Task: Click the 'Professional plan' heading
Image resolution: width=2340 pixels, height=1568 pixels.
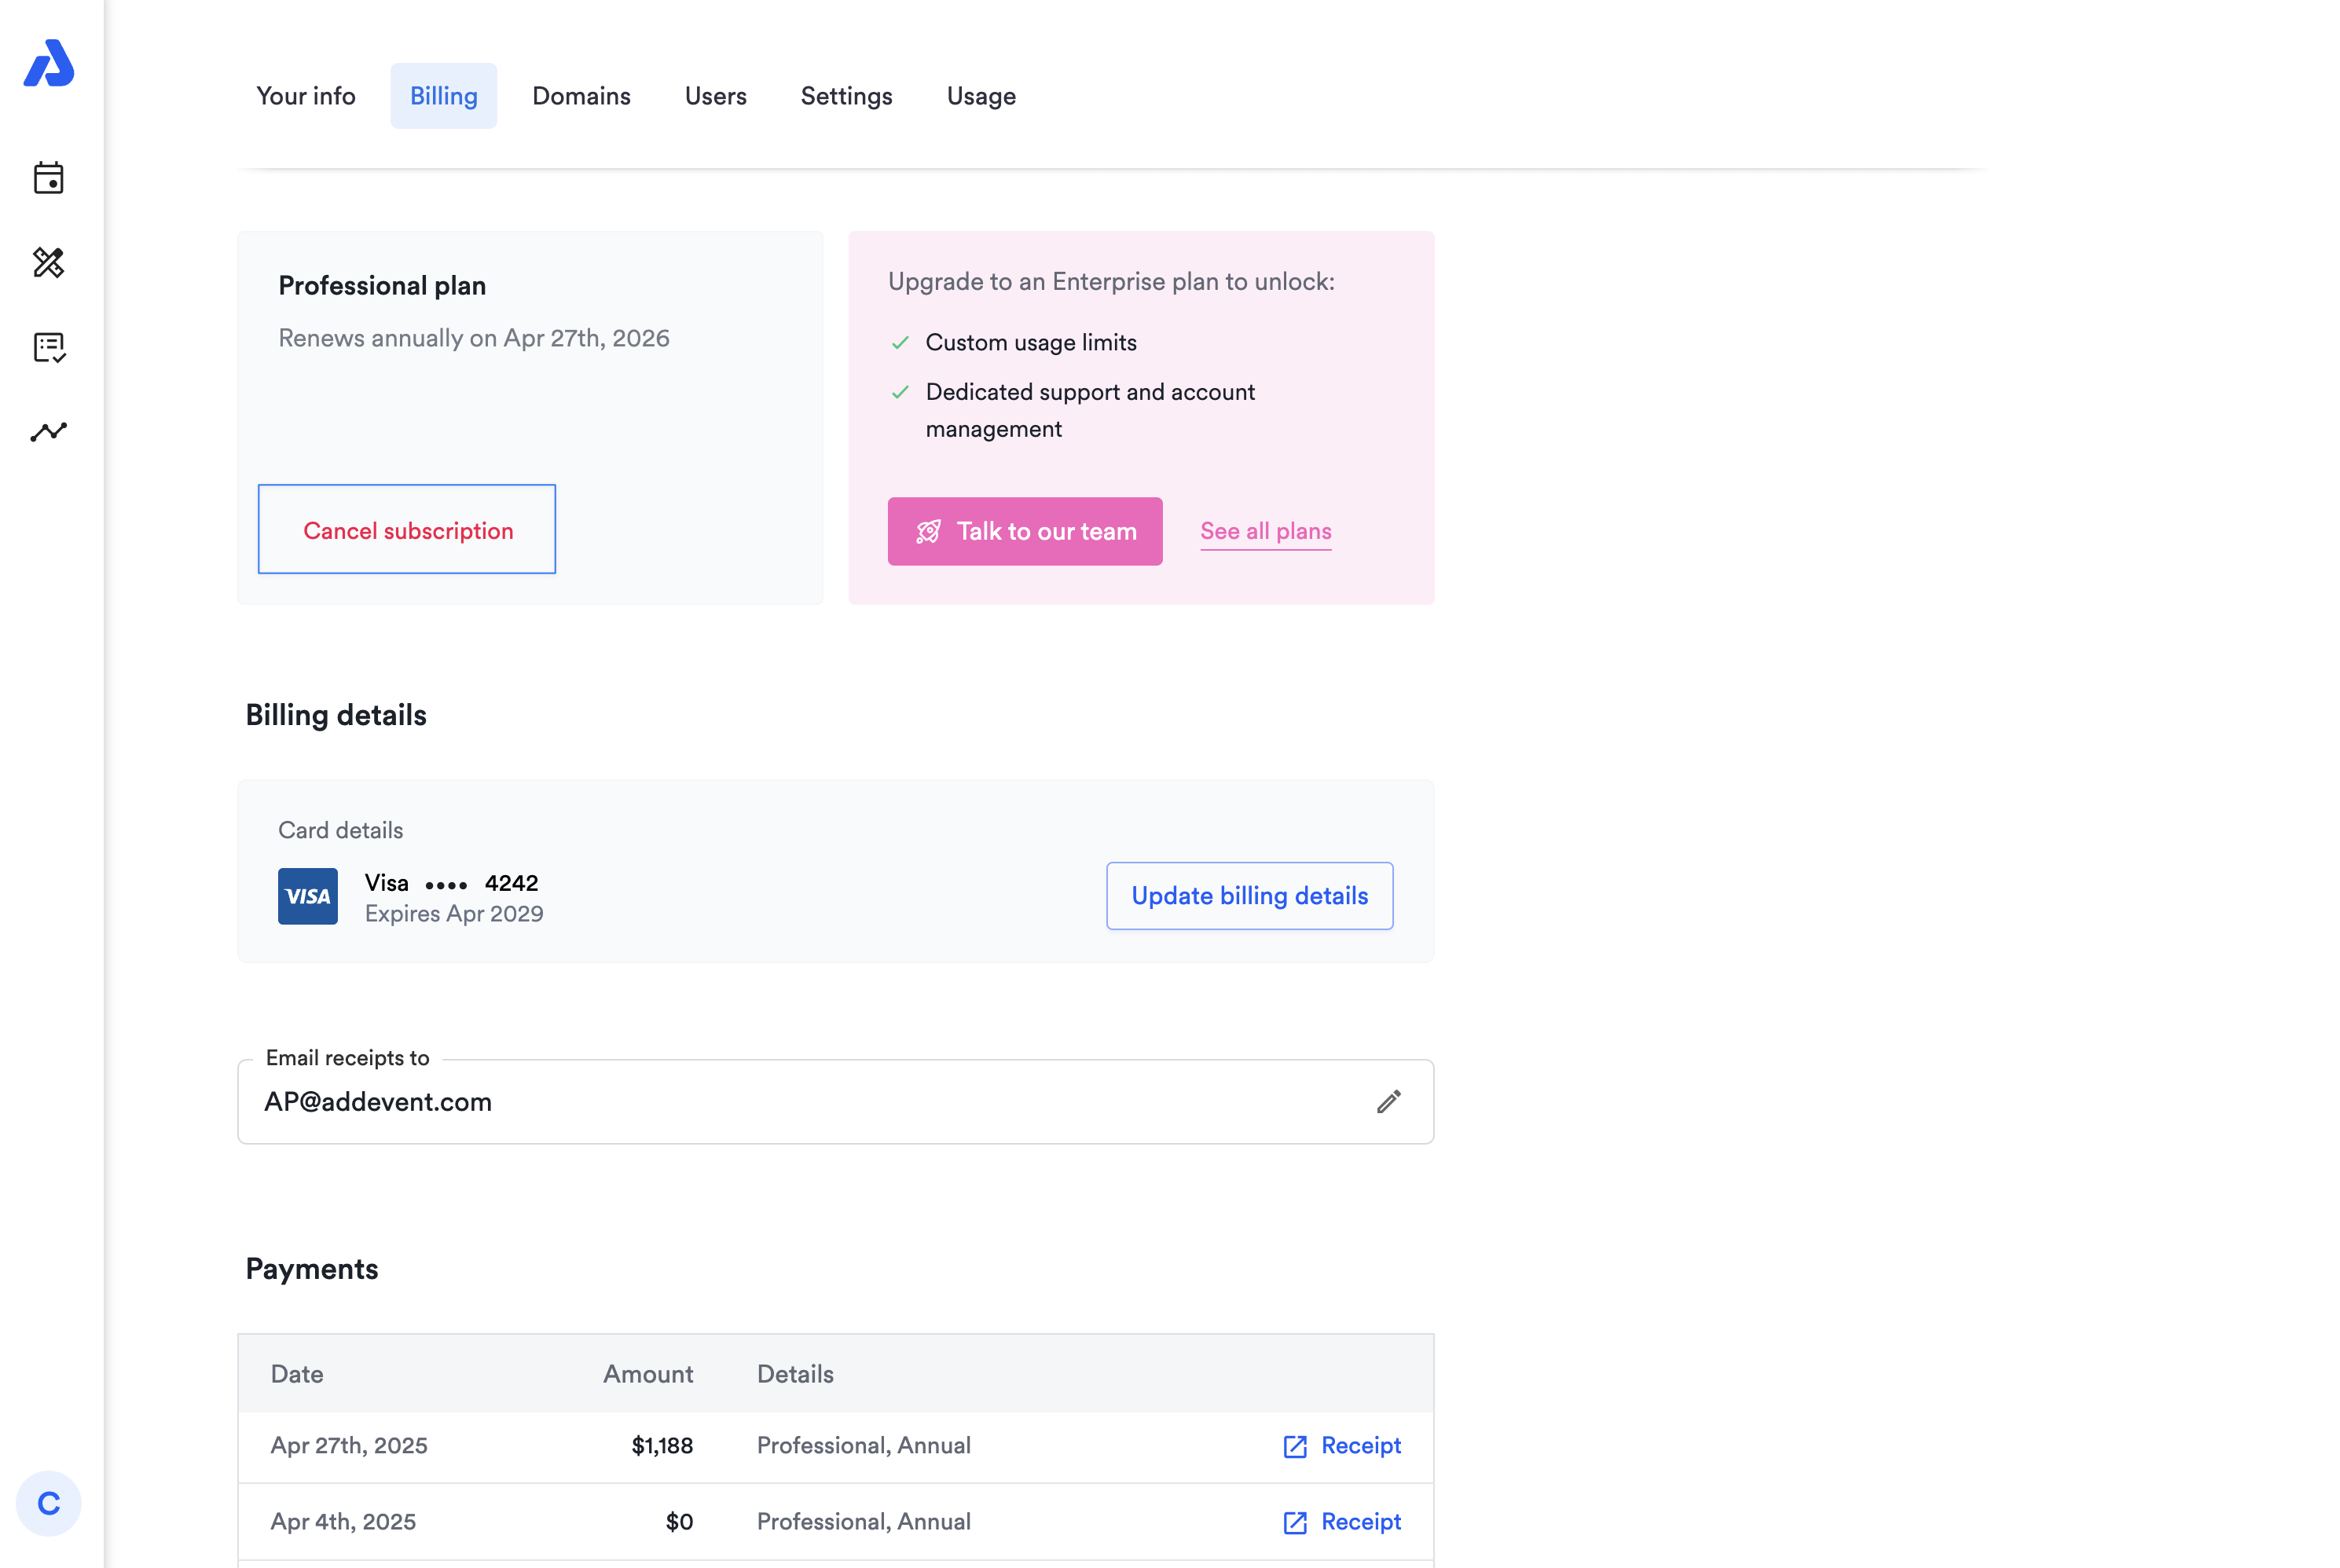Action: 382,286
